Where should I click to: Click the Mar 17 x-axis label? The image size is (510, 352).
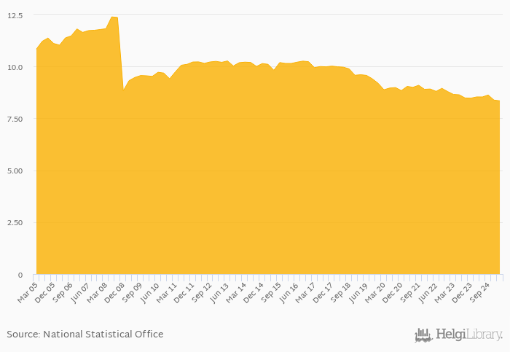coord(307,289)
